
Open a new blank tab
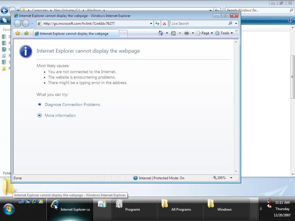pos(123,34)
